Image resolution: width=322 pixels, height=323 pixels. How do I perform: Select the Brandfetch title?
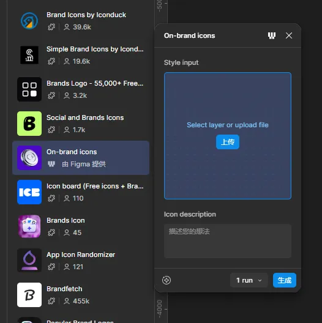[x=64, y=289]
